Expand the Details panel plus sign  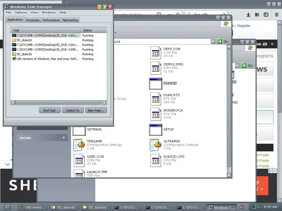tap(64, 138)
